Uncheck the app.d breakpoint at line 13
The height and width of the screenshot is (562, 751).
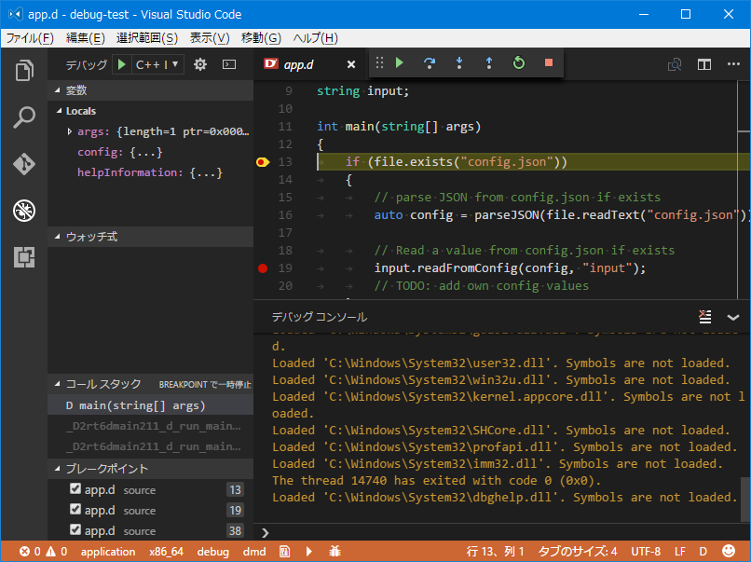click(75, 488)
